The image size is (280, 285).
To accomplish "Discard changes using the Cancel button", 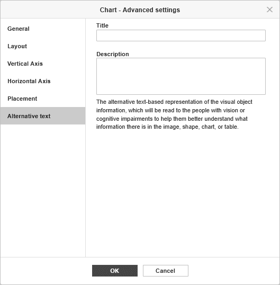I will [x=166, y=271].
